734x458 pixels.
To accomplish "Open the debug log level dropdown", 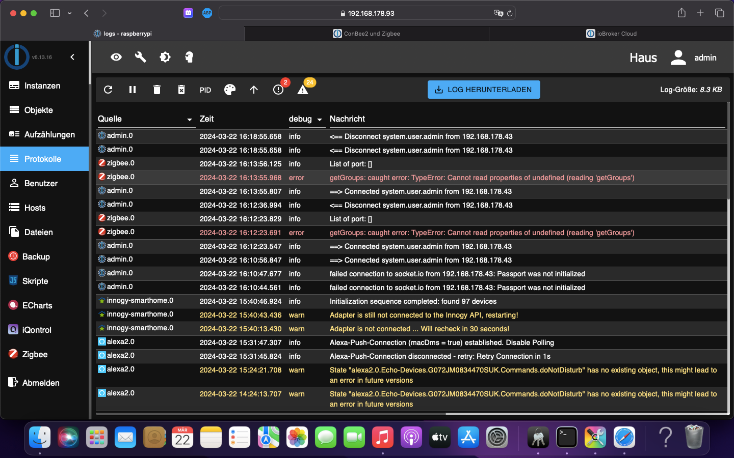I will coord(306,119).
